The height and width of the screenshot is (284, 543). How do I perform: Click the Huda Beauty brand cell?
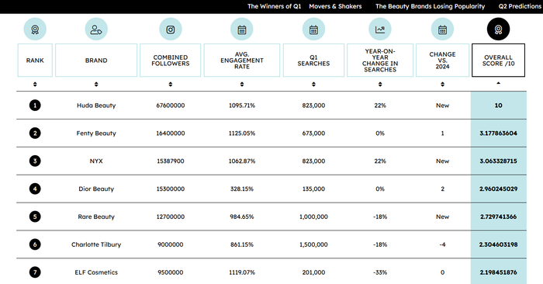coord(96,106)
